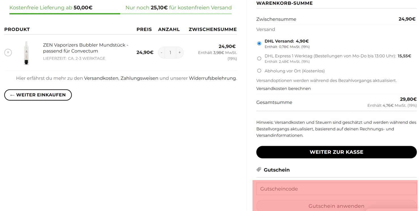Remove the ZEN Bubbler Mundstück from cart

point(8,52)
